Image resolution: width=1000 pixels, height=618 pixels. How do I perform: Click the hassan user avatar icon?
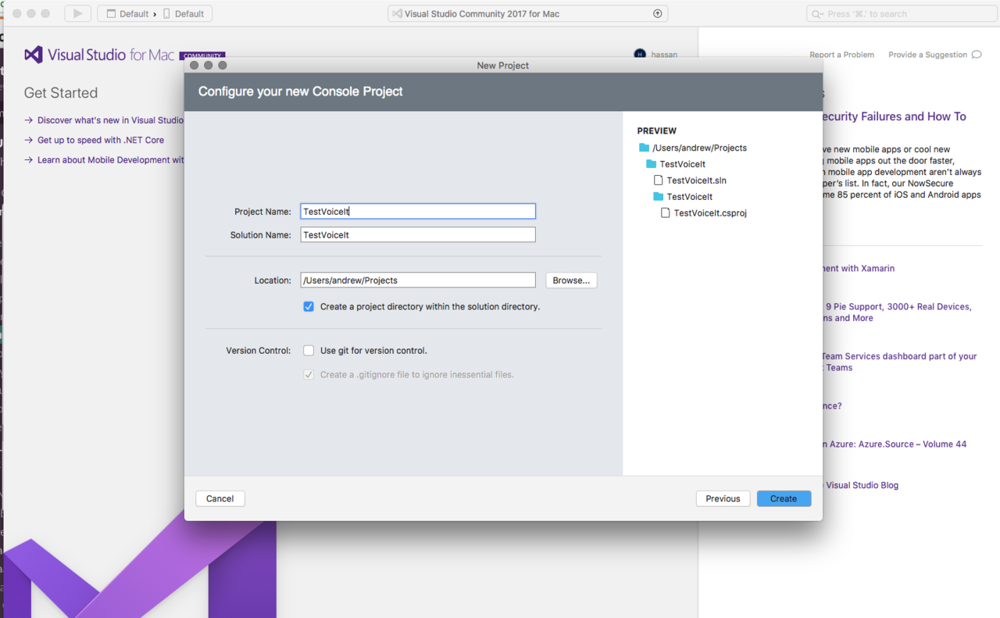(x=640, y=55)
